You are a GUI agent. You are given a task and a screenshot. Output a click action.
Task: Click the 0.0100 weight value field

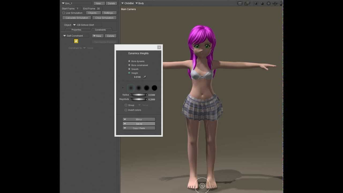[x=137, y=77]
